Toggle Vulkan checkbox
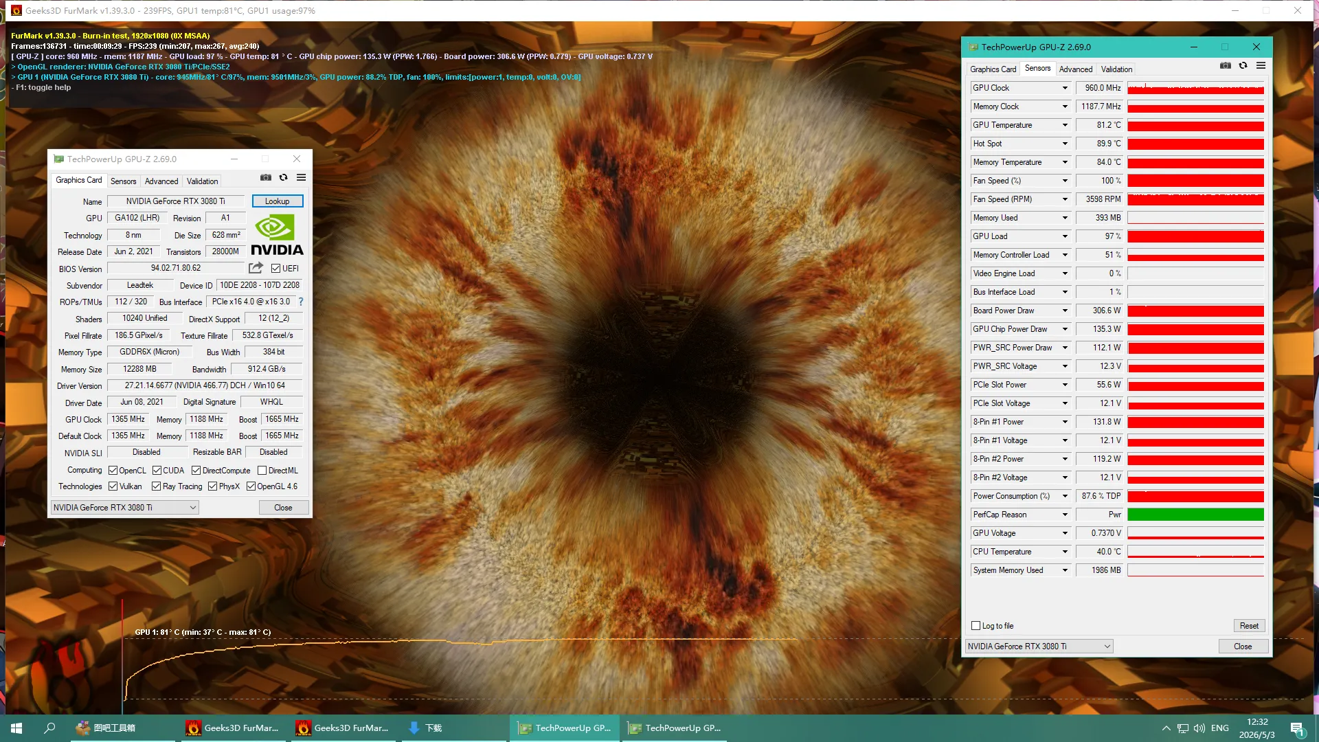This screenshot has width=1319, height=742. click(x=113, y=486)
